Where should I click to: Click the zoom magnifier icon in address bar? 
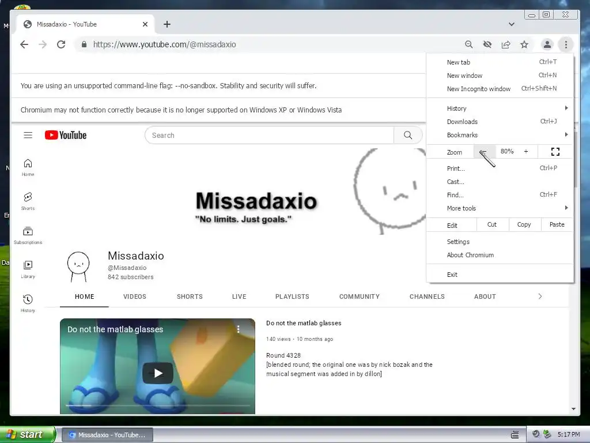469,44
